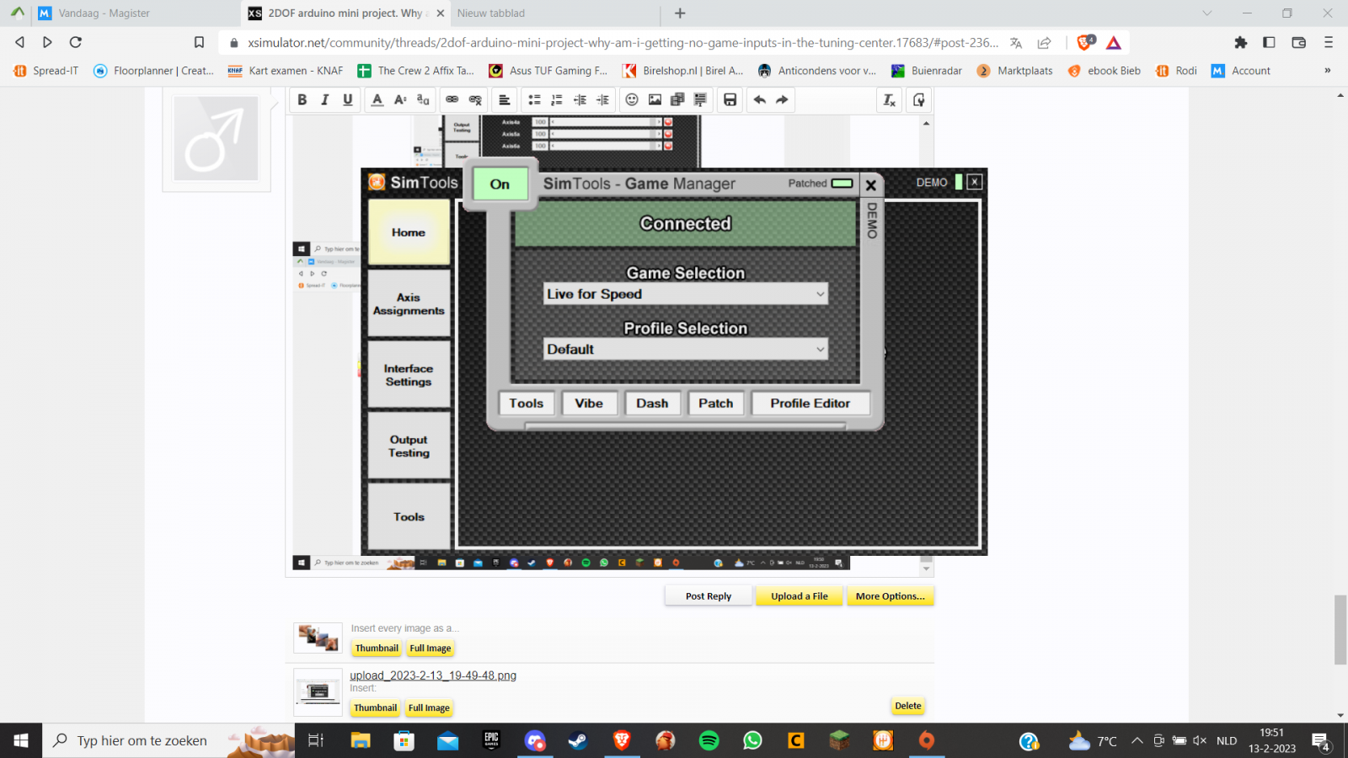Image resolution: width=1348 pixels, height=758 pixels.
Task: Open Spotify from the taskbar
Action: click(x=709, y=740)
